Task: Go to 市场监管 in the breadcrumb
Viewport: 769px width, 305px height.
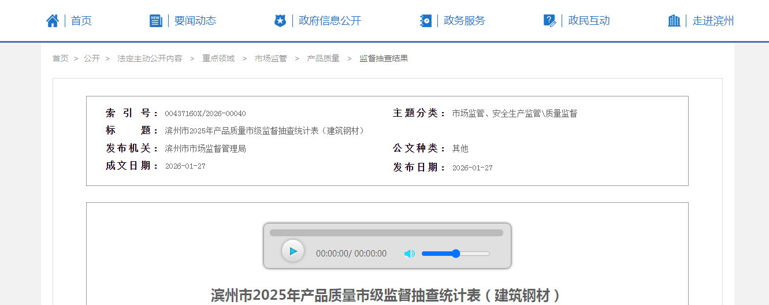Action: (x=271, y=58)
